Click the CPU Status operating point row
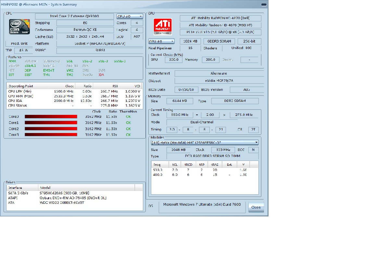Screen dimensions: 374x267 [74, 106]
